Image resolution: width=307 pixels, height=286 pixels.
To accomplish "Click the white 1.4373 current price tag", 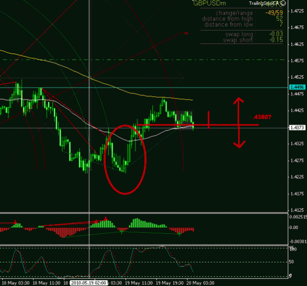I will [297, 127].
